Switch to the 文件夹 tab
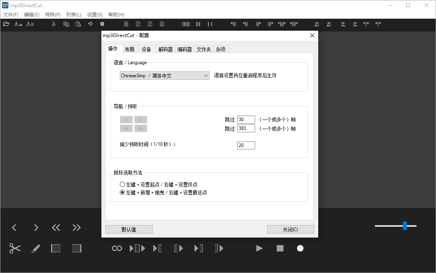The image size is (436, 273). pyautogui.click(x=204, y=49)
